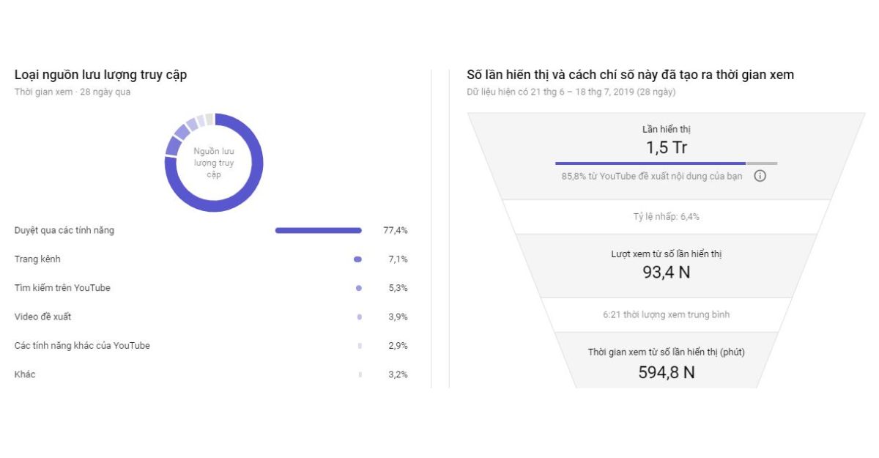The image size is (879, 458).
Task: Click the 3,2% value
Action: (398, 374)
